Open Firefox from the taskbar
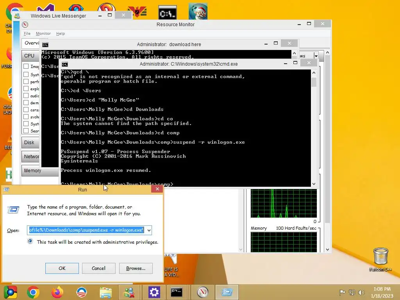The image size is (400, 300). [x=57, y=292]
